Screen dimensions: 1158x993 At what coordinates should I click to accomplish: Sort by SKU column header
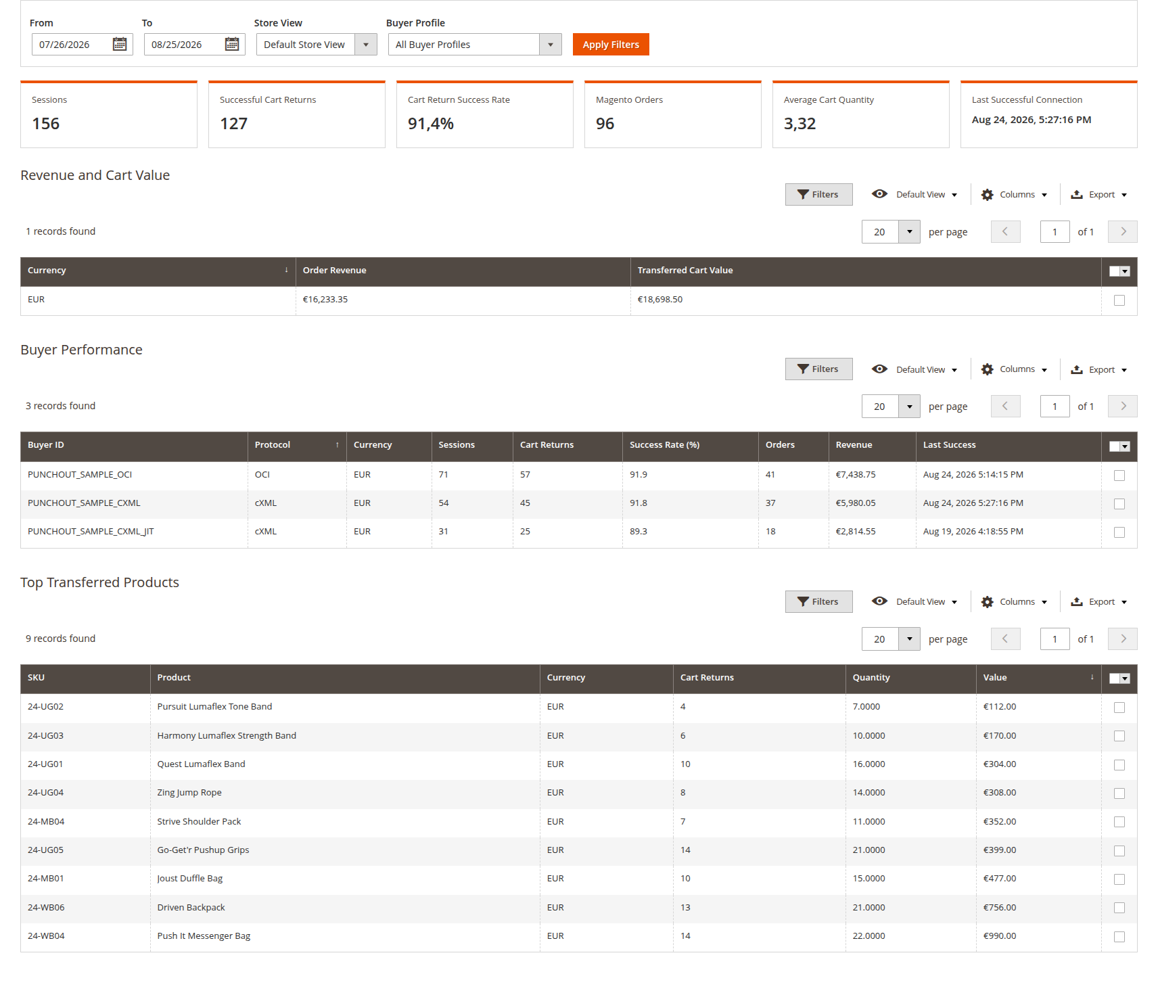[x=85, y=678]
